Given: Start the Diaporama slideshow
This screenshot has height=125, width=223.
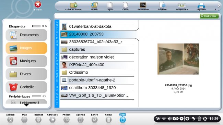Looking at the screenshot, I should point(182,7).
